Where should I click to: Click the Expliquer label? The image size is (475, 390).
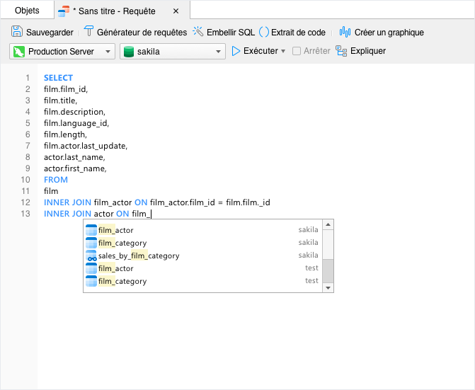point(368,51)
